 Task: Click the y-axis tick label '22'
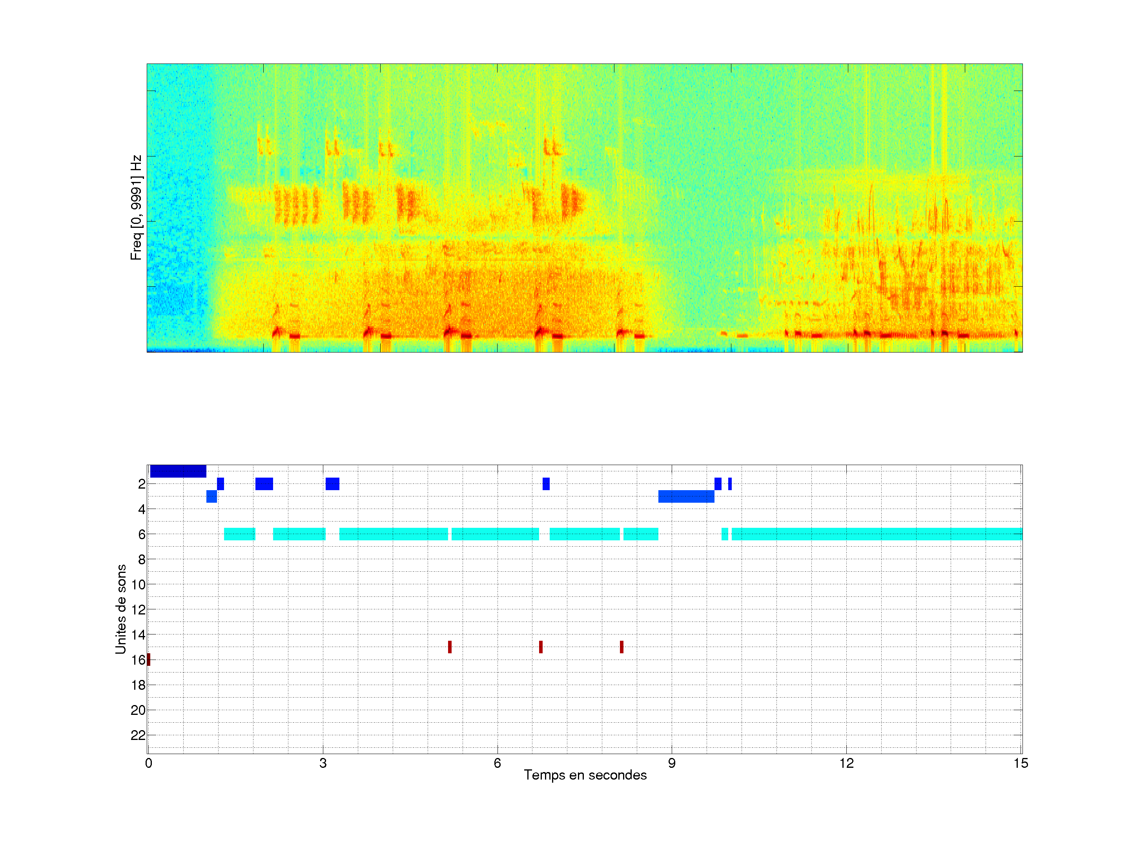point(138,735)
